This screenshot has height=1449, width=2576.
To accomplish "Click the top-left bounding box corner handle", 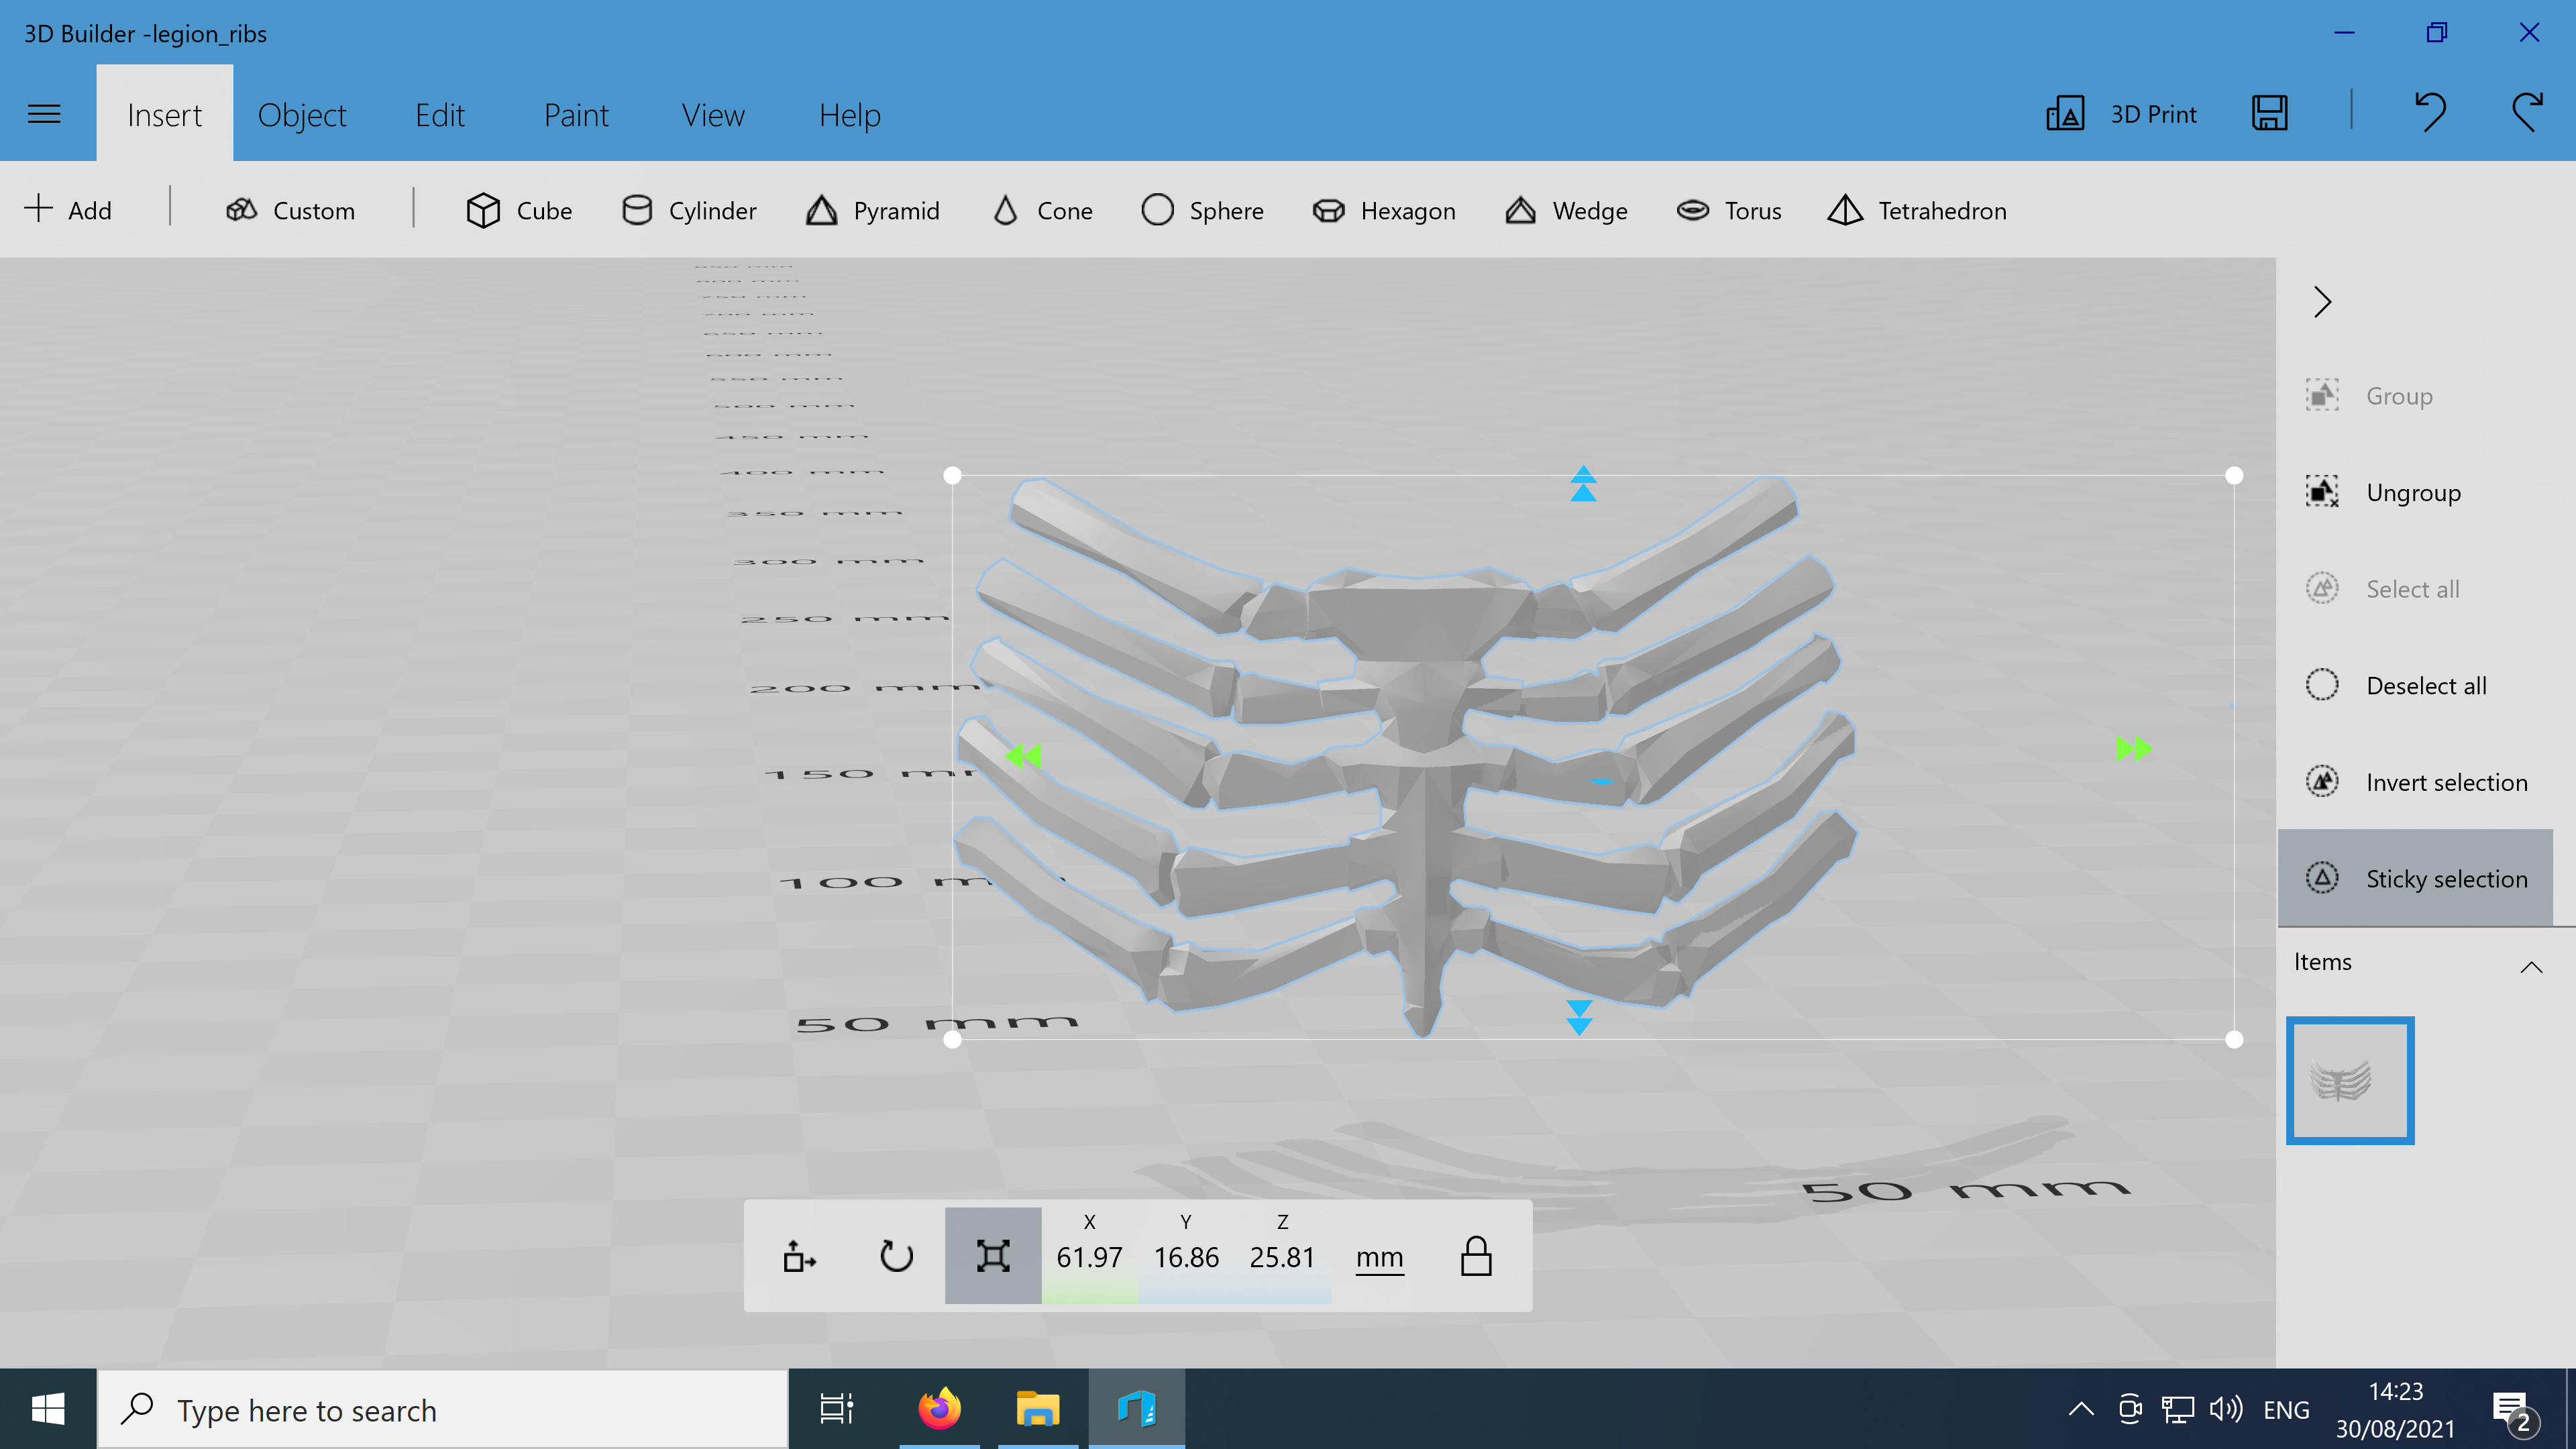I will (952, 476).
